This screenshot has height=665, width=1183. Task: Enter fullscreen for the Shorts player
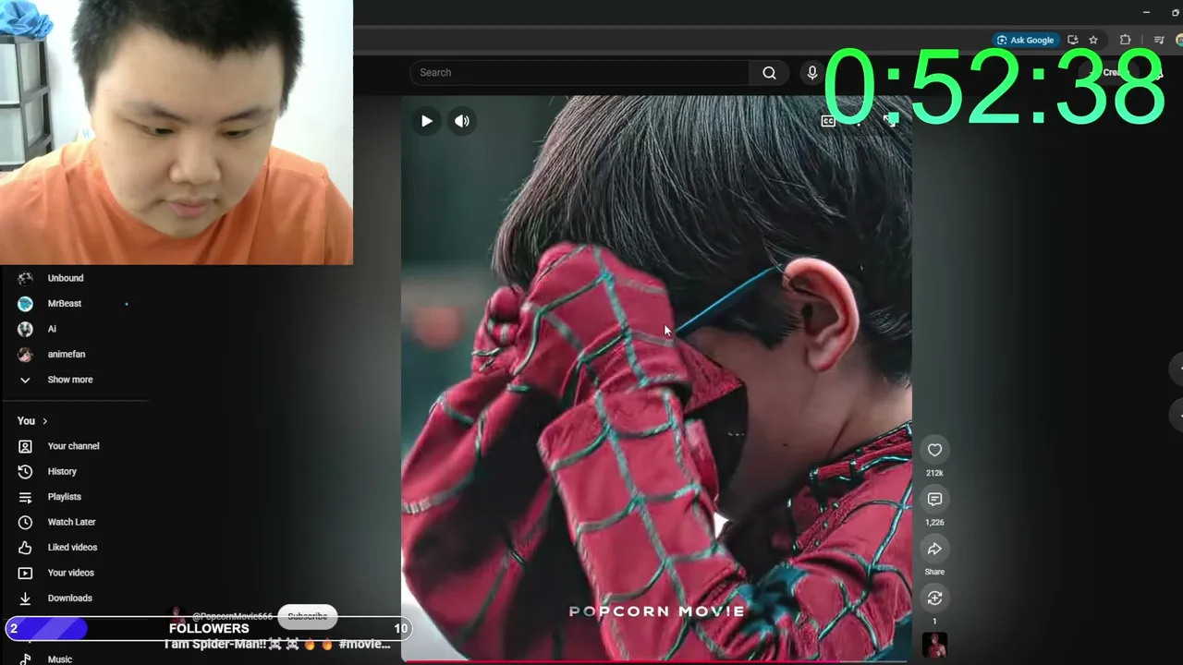(890, 120)
